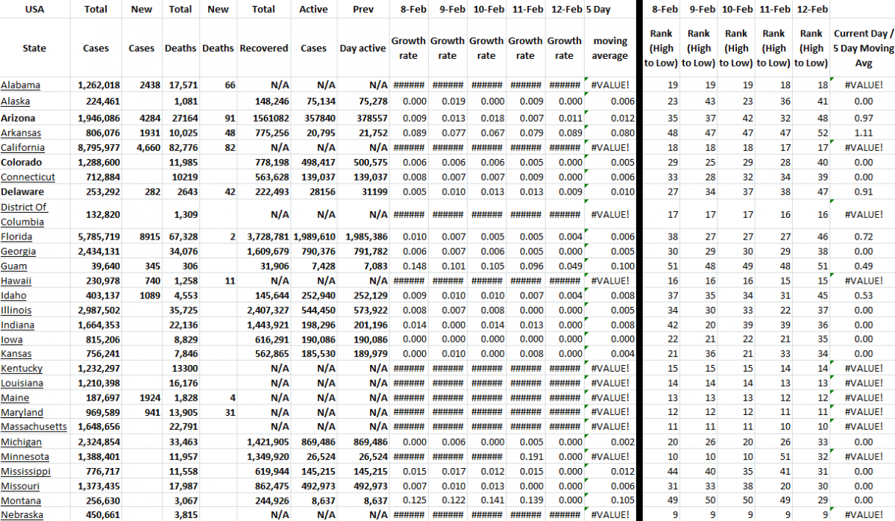The image size is (895, 521).
Task: Click the Massachusetts state link
Action: coord(34,427)
